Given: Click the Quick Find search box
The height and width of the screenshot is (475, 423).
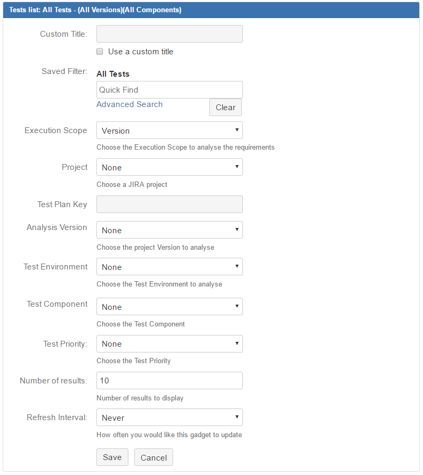Looking at the screenshot, I should pos(169,89).
